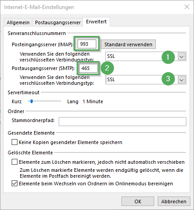Viewport: 194px width, 210px height.
Task: Click the Stammordnerpfad text field
Action: point(122,122)
